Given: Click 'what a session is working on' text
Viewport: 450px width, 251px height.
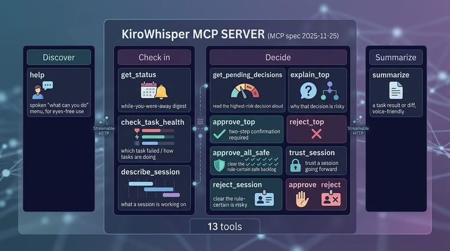Looking at the screenshot, I should coord(154,204).
